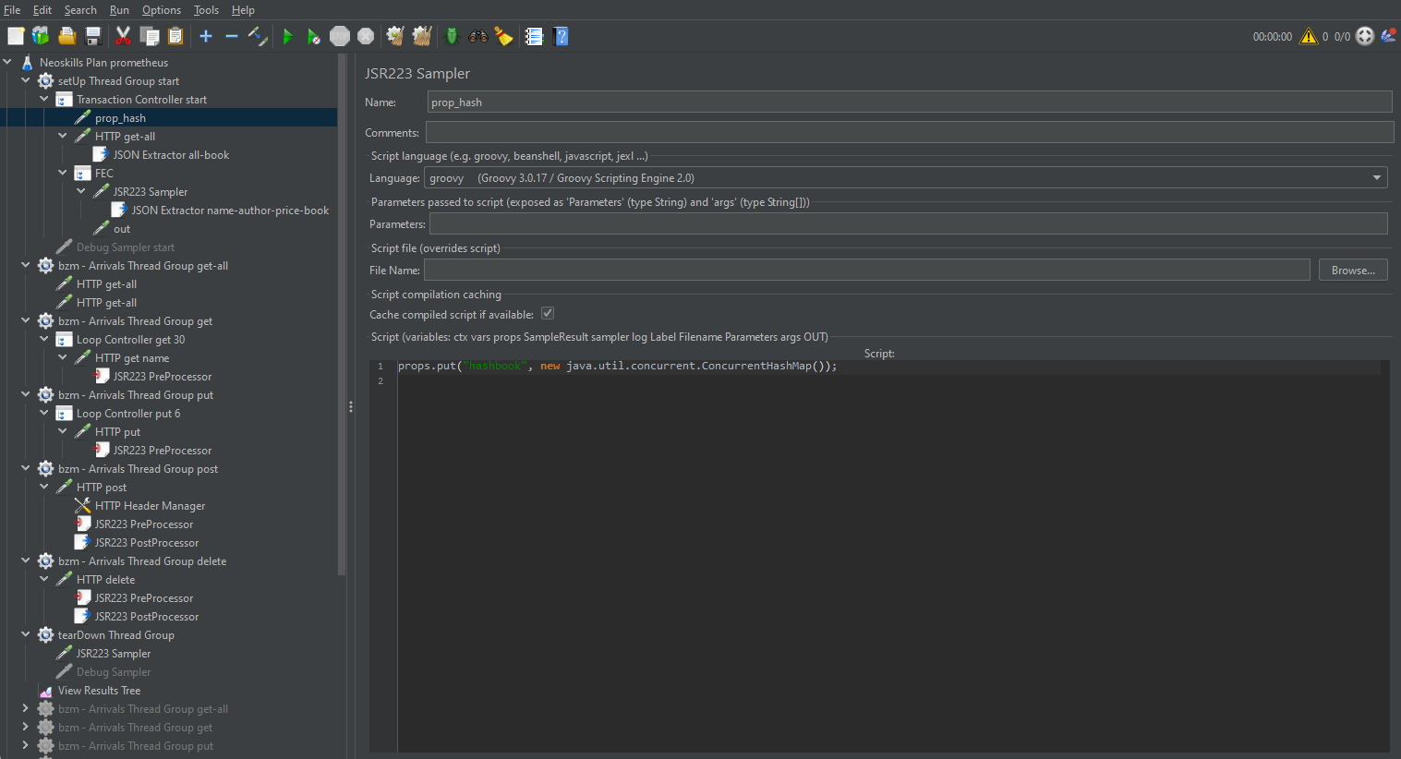
Task: Click the Save test plan floppy icon
Action: point(93,36)
